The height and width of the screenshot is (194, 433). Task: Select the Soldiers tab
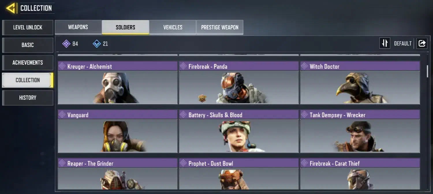coord(125,27)
